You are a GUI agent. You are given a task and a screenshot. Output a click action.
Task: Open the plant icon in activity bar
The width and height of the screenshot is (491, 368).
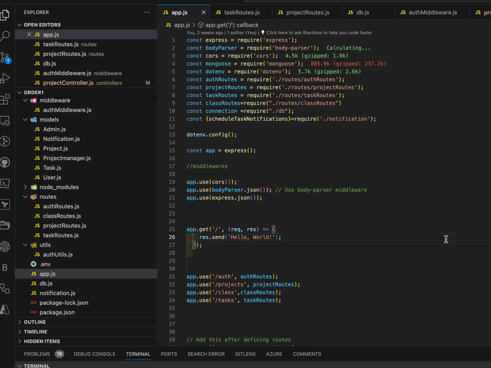coord(5,204)
